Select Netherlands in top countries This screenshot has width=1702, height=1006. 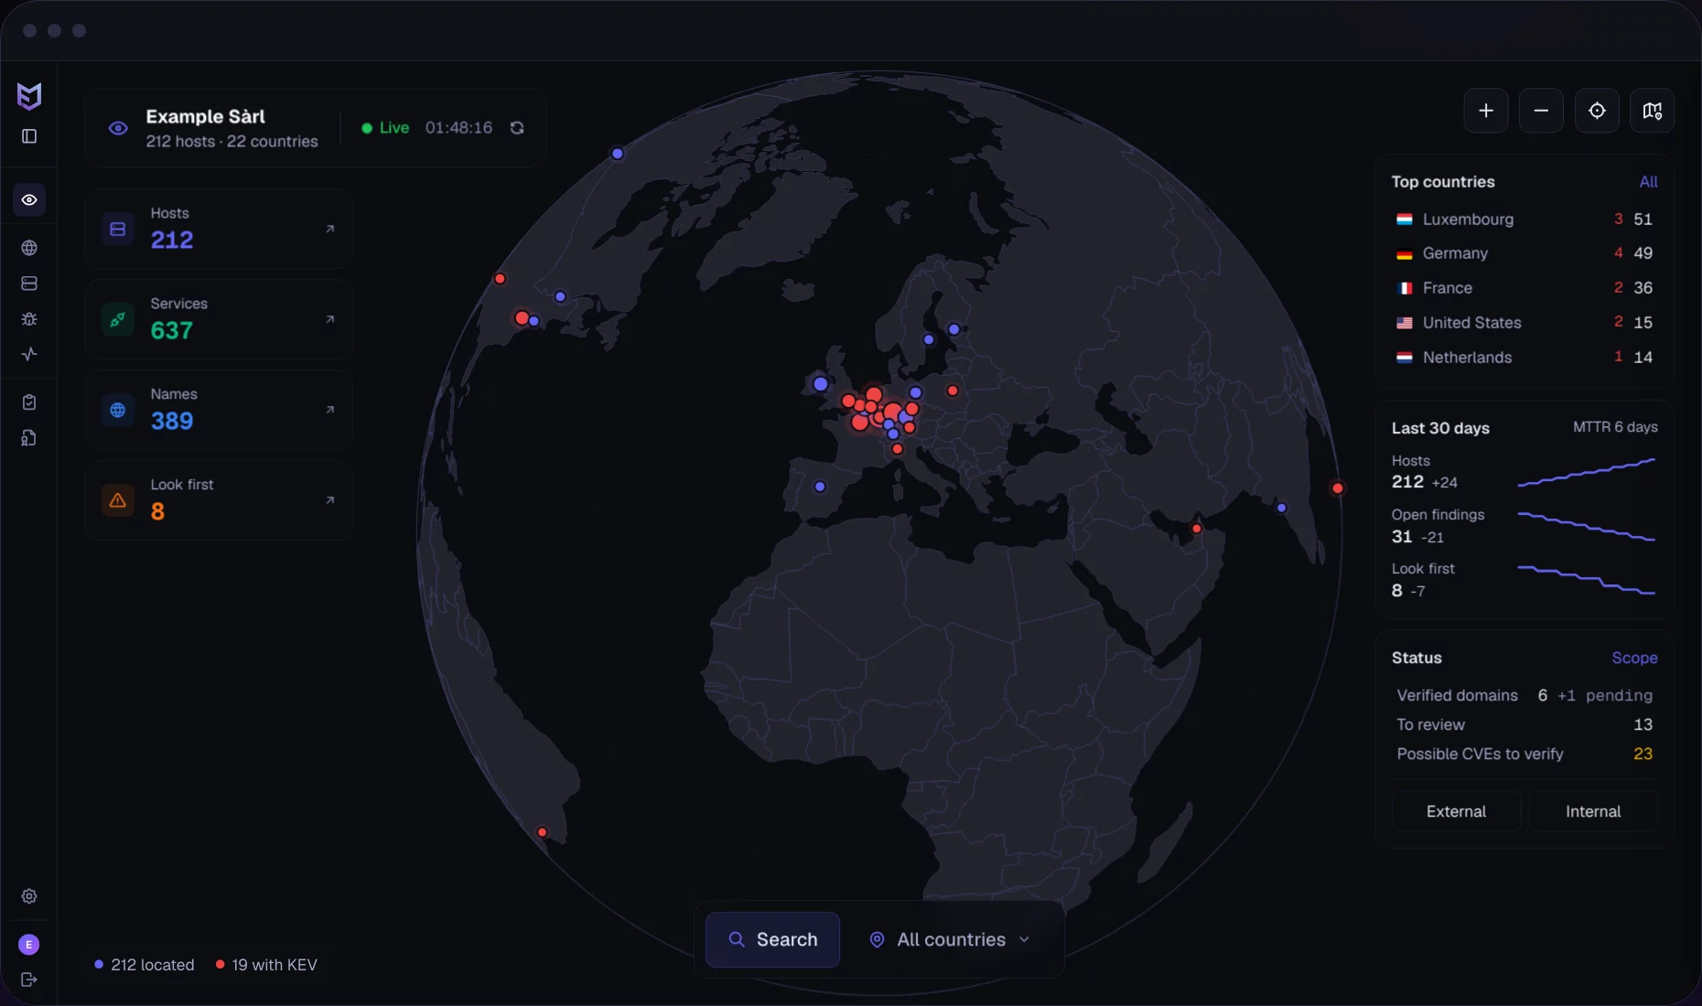click(1524, 358)
